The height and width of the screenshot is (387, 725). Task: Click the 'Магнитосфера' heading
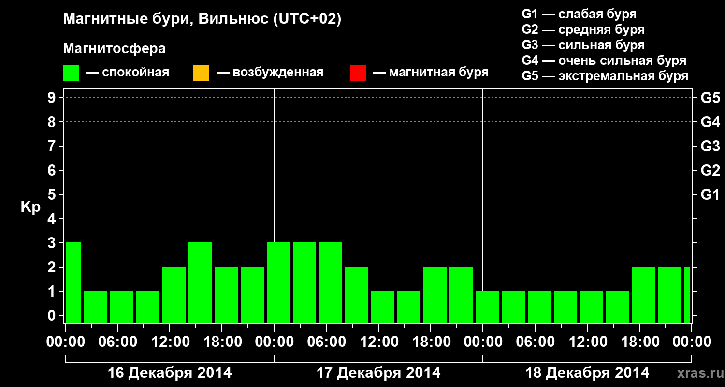click(115, 49)
